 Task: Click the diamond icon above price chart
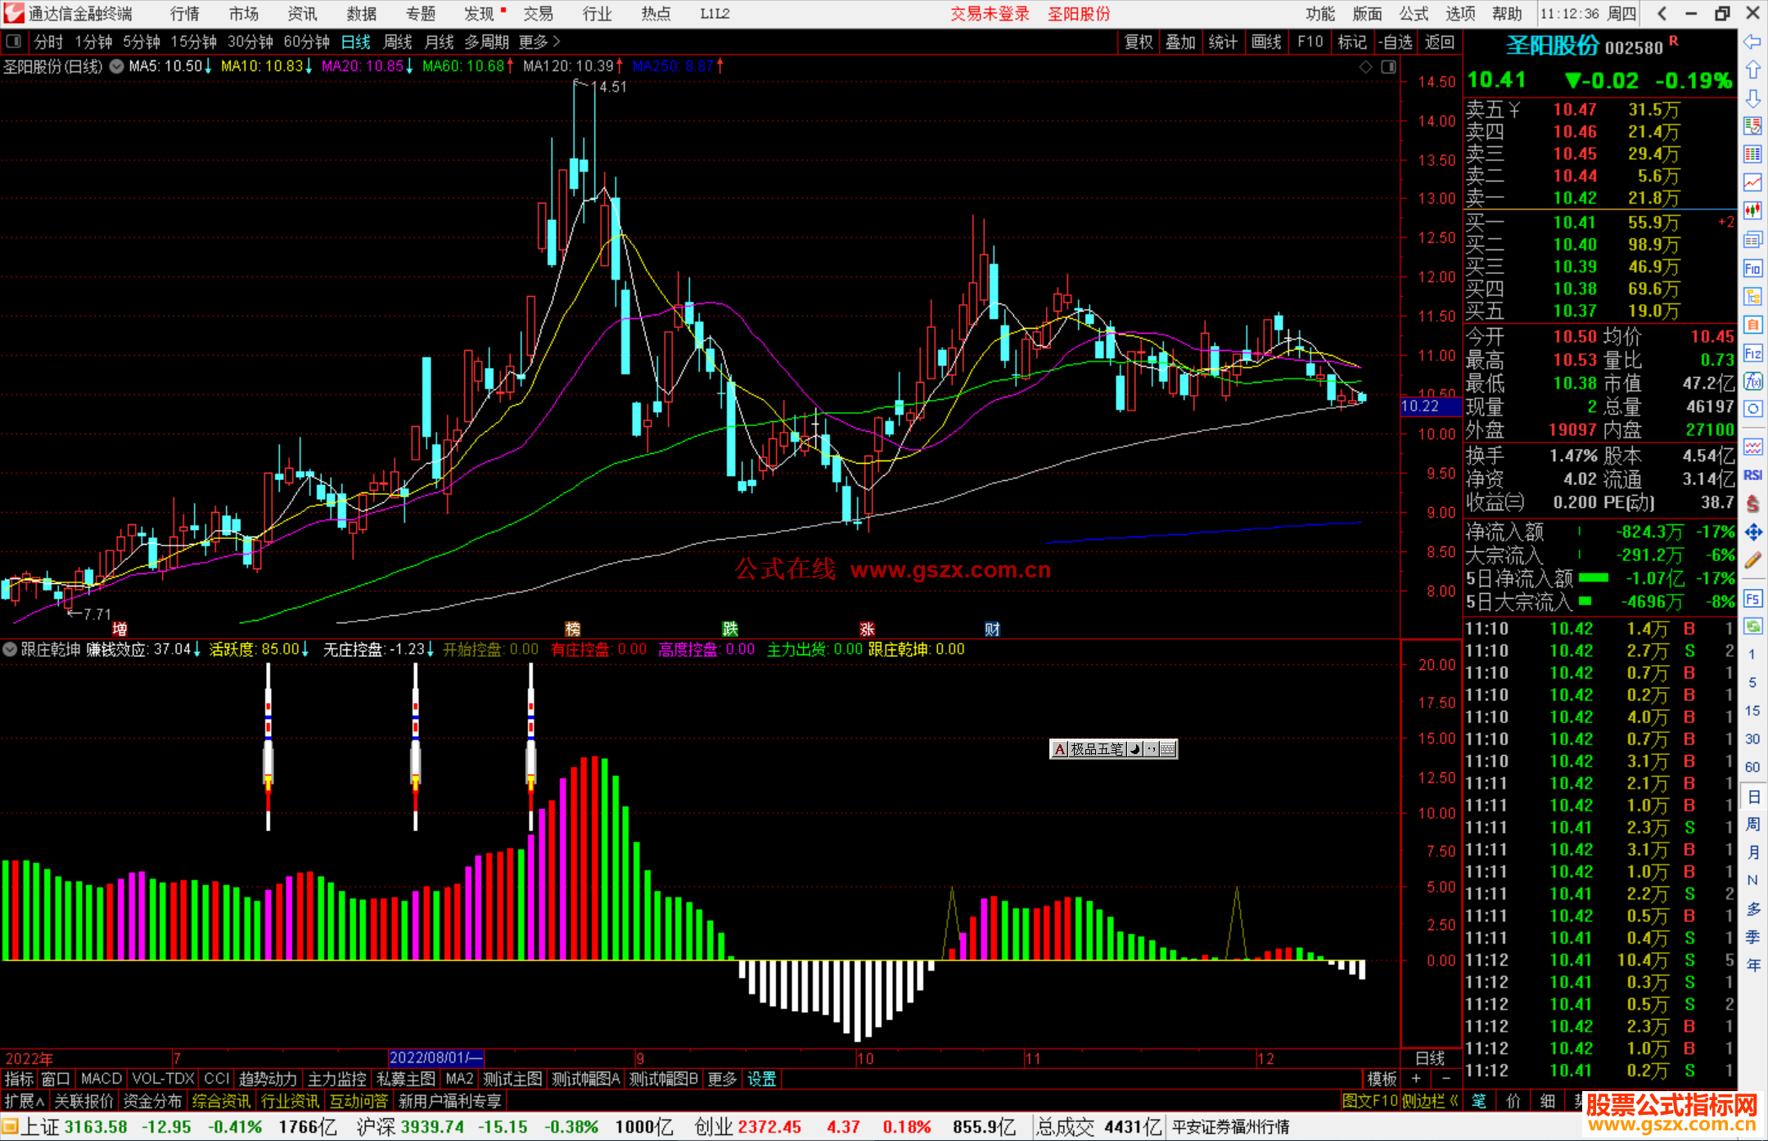click(1365, 67)
